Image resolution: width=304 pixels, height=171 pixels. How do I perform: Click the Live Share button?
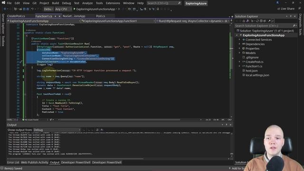click(x=286, y=9)
